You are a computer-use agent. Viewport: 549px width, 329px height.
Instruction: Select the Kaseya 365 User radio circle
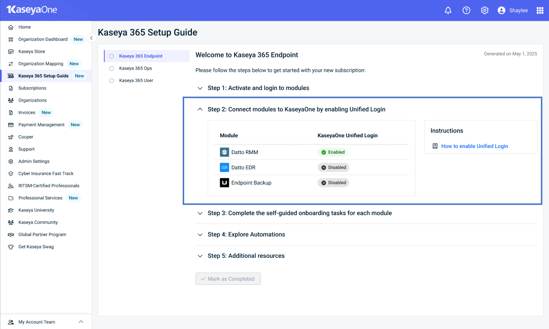[x=112, y=80]
